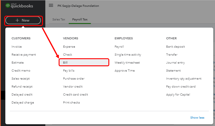Select Pay bills option
Screen dimensions: 215x126
click(69, 71)
